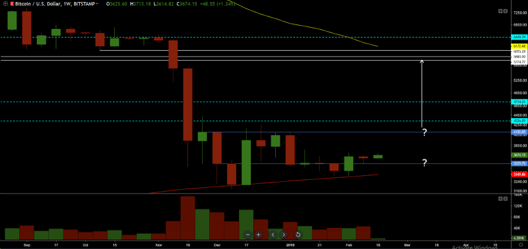Click the tallest red volume bar near 19 November
Screen dimensions: 528x249
(187, 218)
